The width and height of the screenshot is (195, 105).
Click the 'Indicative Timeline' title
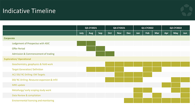(29, 11)
